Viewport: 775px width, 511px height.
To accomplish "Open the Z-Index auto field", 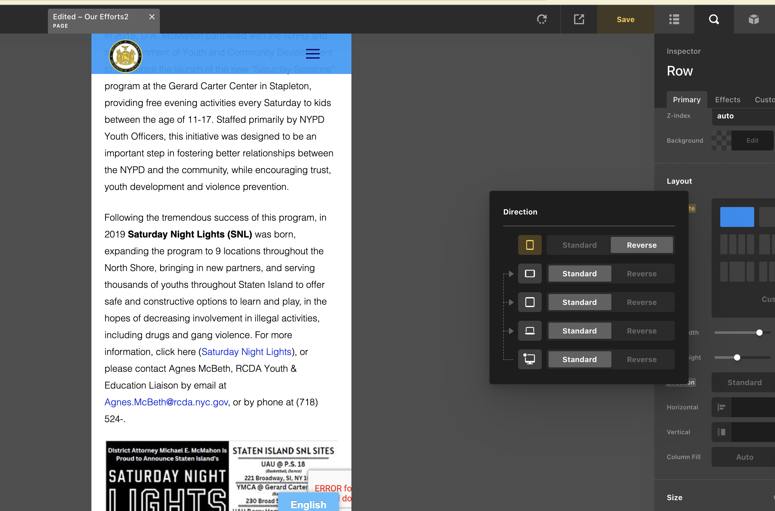I will [743, 116].
